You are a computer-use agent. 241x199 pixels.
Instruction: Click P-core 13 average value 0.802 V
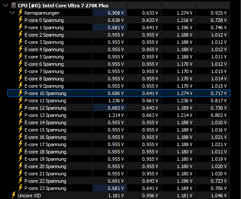tap(219, 115)
